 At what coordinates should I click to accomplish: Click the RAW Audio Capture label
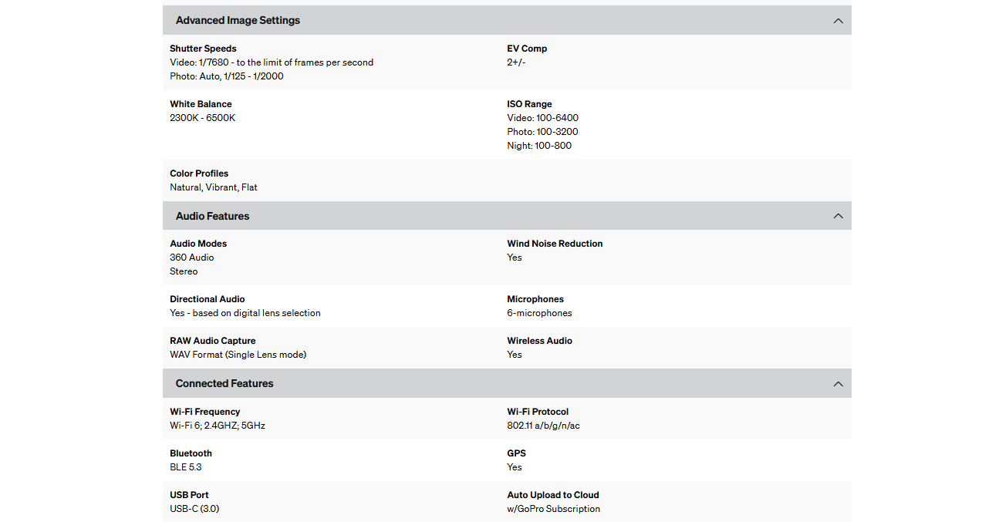tap(212, 341)
